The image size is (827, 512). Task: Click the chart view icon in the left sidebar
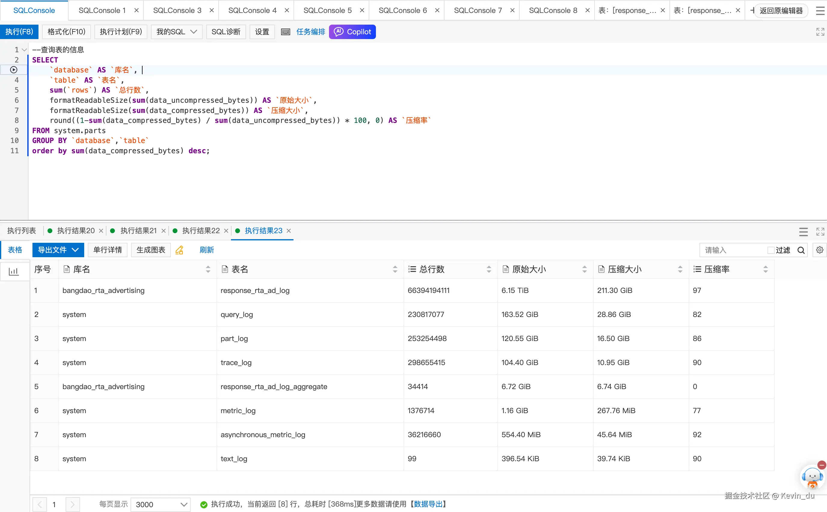14,271
